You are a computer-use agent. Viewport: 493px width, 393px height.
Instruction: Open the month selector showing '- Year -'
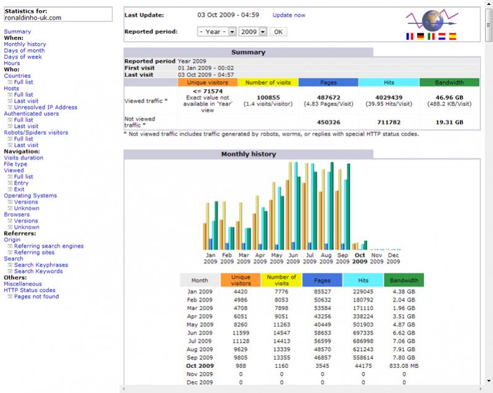coord(217,31)
